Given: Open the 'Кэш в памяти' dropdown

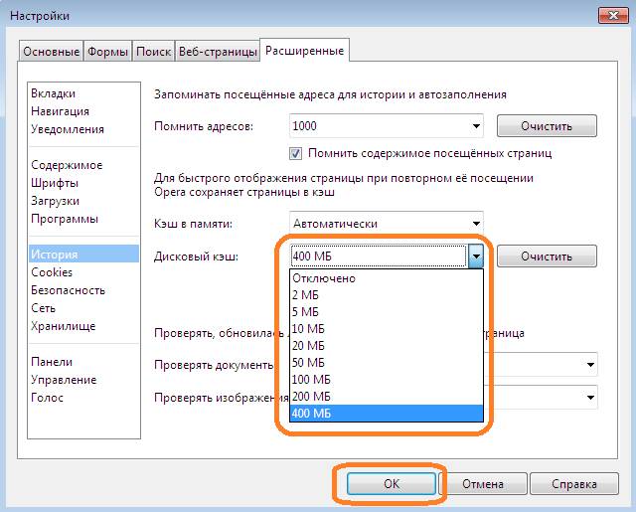Looking at the screenshot, I should (x=476, y=224).
